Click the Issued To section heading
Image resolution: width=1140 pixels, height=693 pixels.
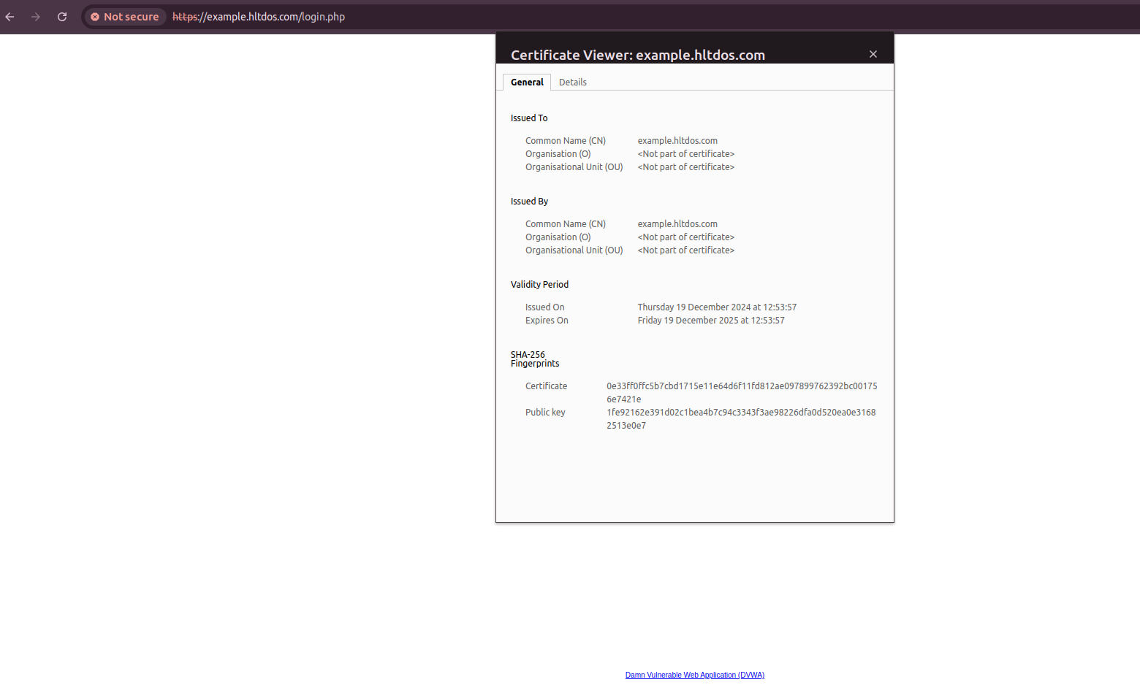pyautogui.click(x=529, y=118)
